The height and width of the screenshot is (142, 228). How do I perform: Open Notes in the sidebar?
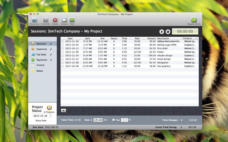40,71
